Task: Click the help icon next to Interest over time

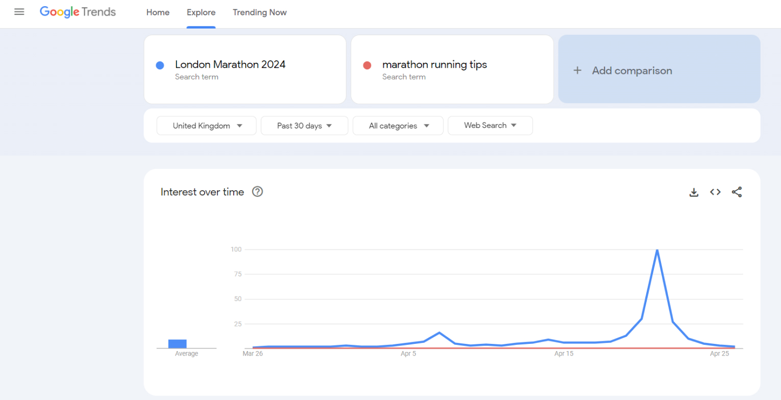Action: 258,192
